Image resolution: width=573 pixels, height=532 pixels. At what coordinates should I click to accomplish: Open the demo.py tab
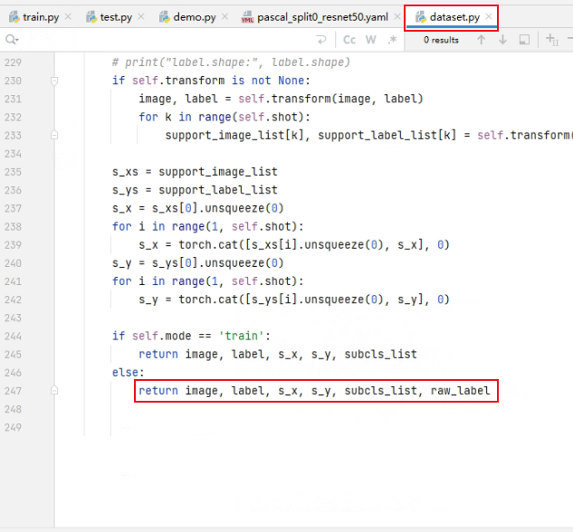pos(188,17)
